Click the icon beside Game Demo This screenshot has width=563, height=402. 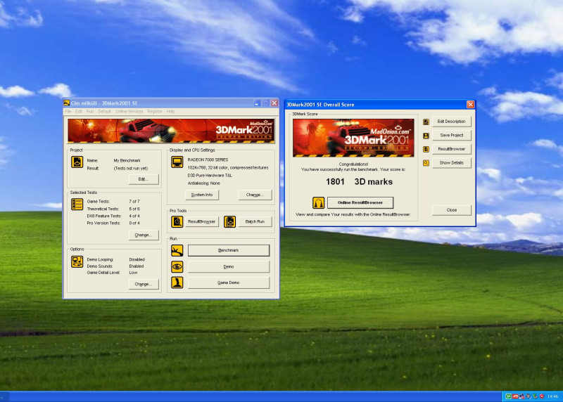(177, 283)
